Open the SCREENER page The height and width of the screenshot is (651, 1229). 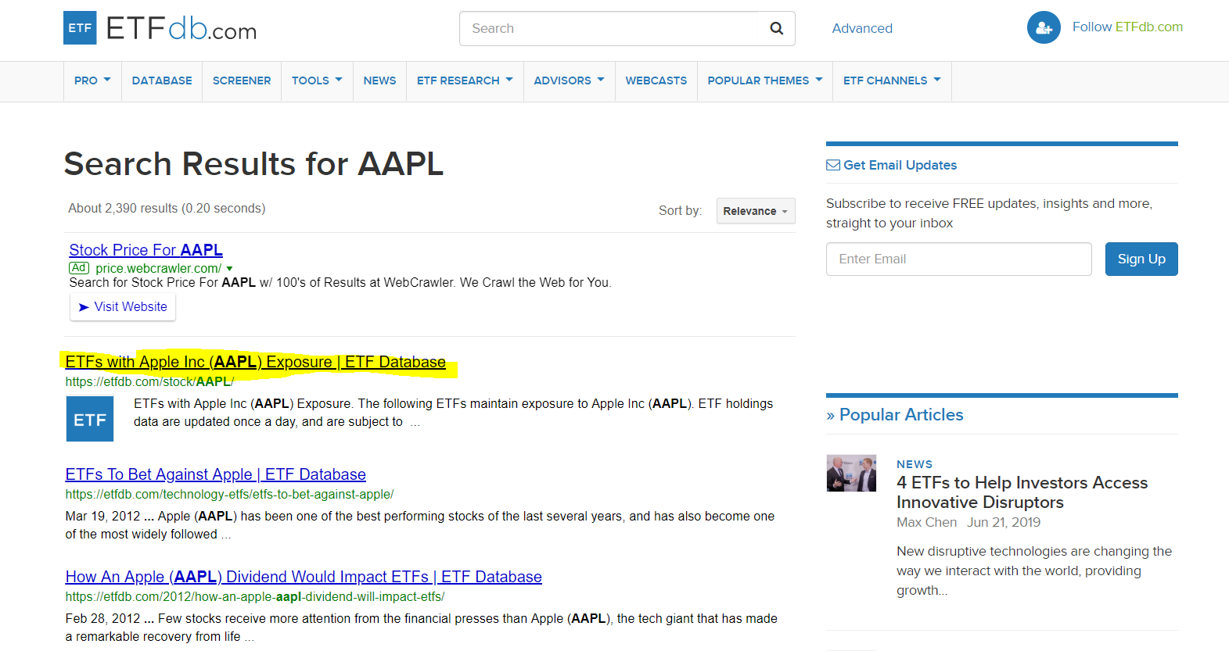point(242,80)
